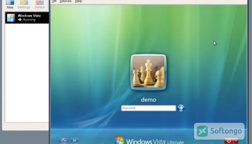Click the Running status text
The image size is (252, 144).
click(29, 20)
